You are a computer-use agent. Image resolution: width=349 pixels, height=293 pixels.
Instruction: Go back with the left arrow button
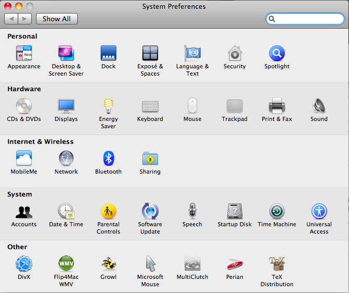11,19
